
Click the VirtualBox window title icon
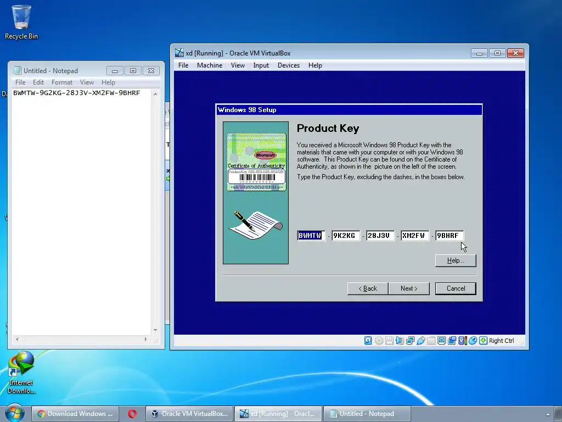click(179, 53)
